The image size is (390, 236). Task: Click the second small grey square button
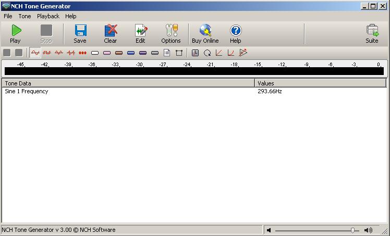tap(19, 53)
